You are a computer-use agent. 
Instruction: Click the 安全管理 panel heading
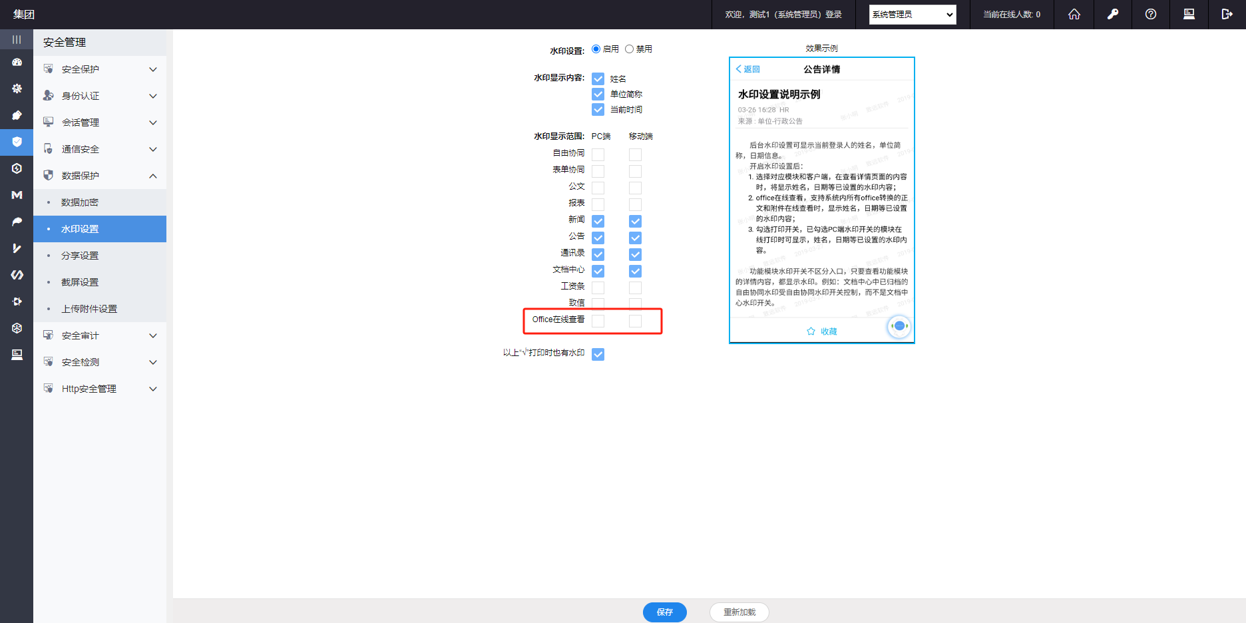(65, 43)
